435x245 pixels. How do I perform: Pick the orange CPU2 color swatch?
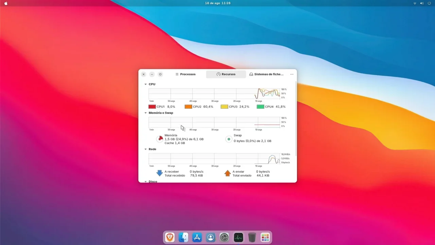coord(188,107)
